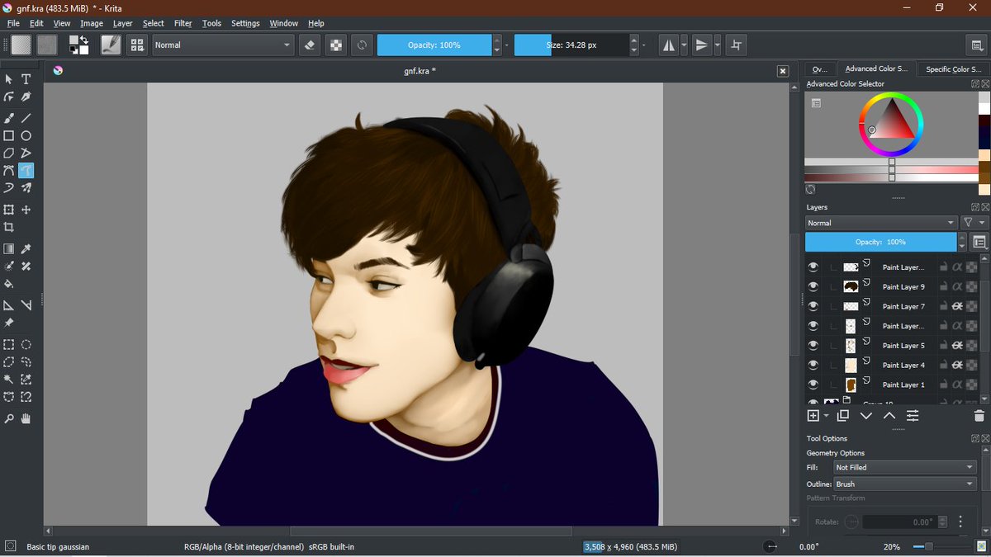Select the Text tool in toolbox
This screenshot has height=557, width=991.
pos(26,79)
